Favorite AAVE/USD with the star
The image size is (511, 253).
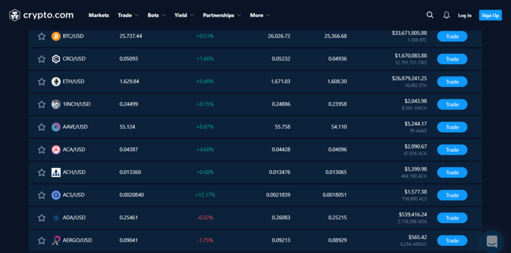click(x=42, y=127)
